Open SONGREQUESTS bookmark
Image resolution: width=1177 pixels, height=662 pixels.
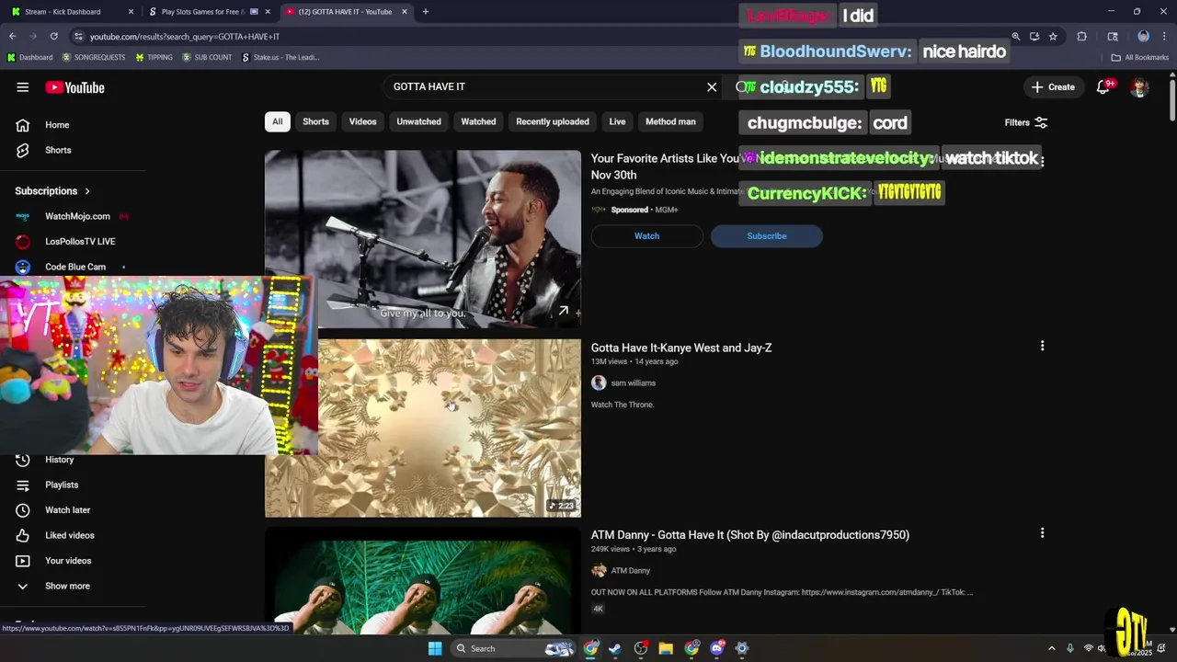[x=94, y=57]
